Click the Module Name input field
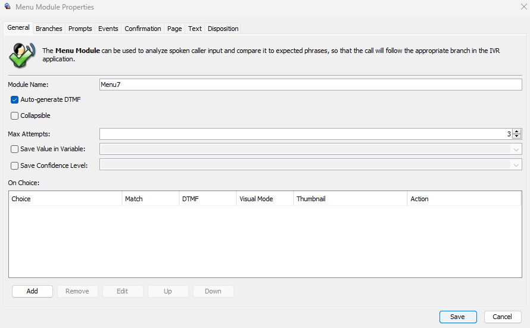The image size is (530, 328). 311,85
